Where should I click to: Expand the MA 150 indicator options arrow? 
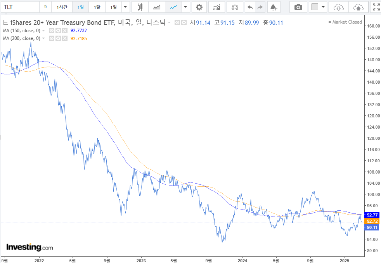click(43, 31)
